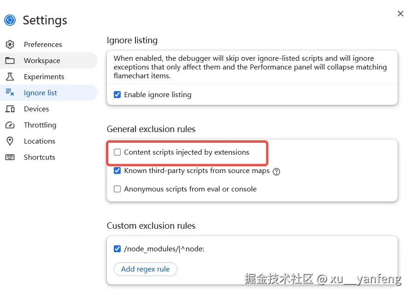Open the Throttling settings tab

coord(40,125)
